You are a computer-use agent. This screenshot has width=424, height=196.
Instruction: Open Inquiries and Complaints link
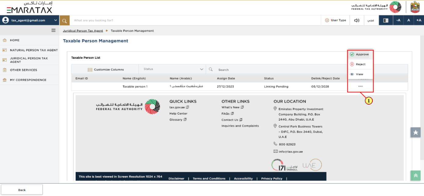(x=240, y=126)
